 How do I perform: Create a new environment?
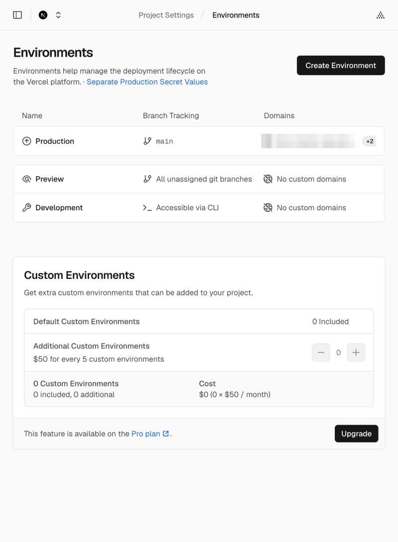click(x=341, y=65)
